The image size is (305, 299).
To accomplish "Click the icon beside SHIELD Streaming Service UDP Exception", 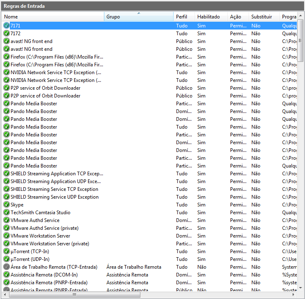I will pyautogui.click(x=7, y=197).
